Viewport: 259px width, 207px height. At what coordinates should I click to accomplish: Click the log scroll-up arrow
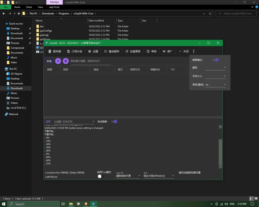[x=220, y=127]
